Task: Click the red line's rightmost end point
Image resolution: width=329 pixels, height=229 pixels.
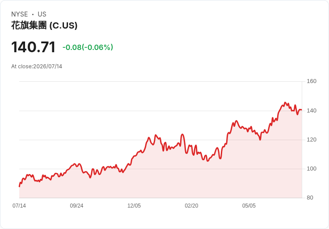Action: click(x=302, y=110)
